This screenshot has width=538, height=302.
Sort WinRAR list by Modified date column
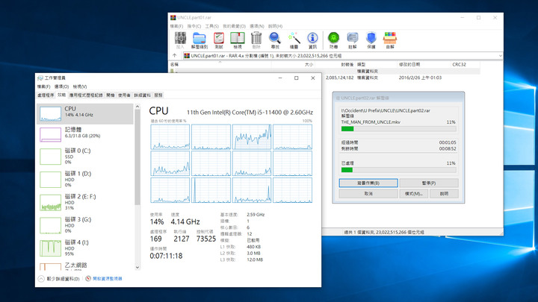point(424,64)
